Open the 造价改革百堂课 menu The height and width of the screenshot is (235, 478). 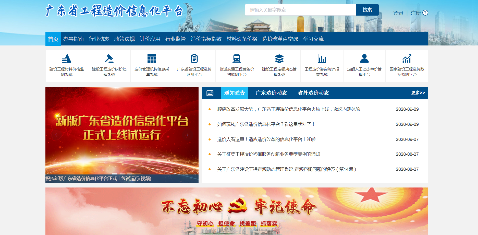pos(280,39)
